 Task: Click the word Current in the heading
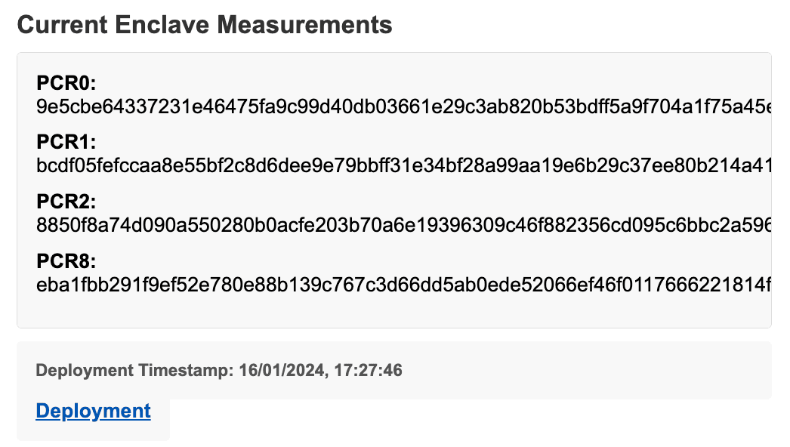click(63, 25)
